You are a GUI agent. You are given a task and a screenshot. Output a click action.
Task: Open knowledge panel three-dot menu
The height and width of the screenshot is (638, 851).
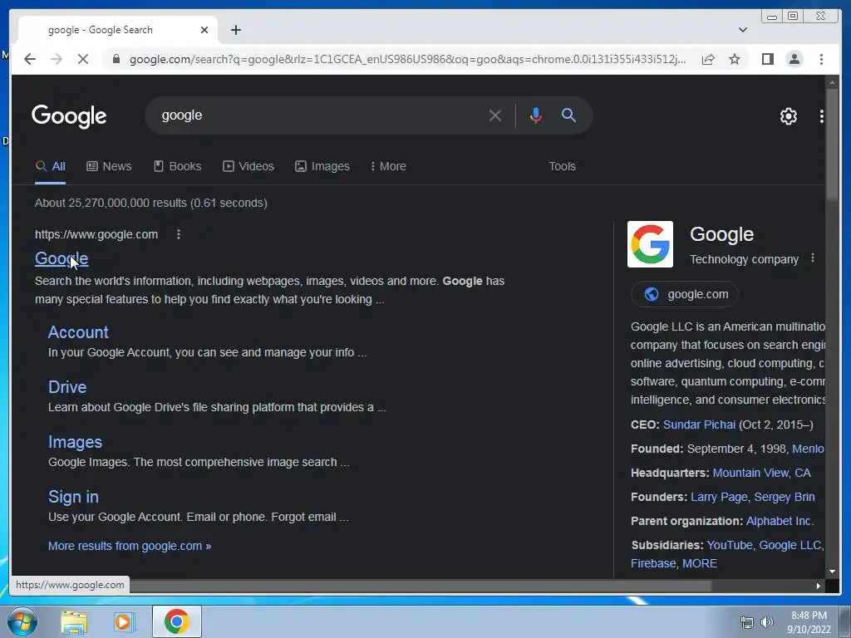pyautogui.click(x=813, y=258)
